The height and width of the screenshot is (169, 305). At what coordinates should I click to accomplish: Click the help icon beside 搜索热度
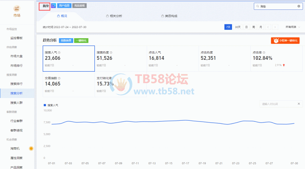coord(111,53)
